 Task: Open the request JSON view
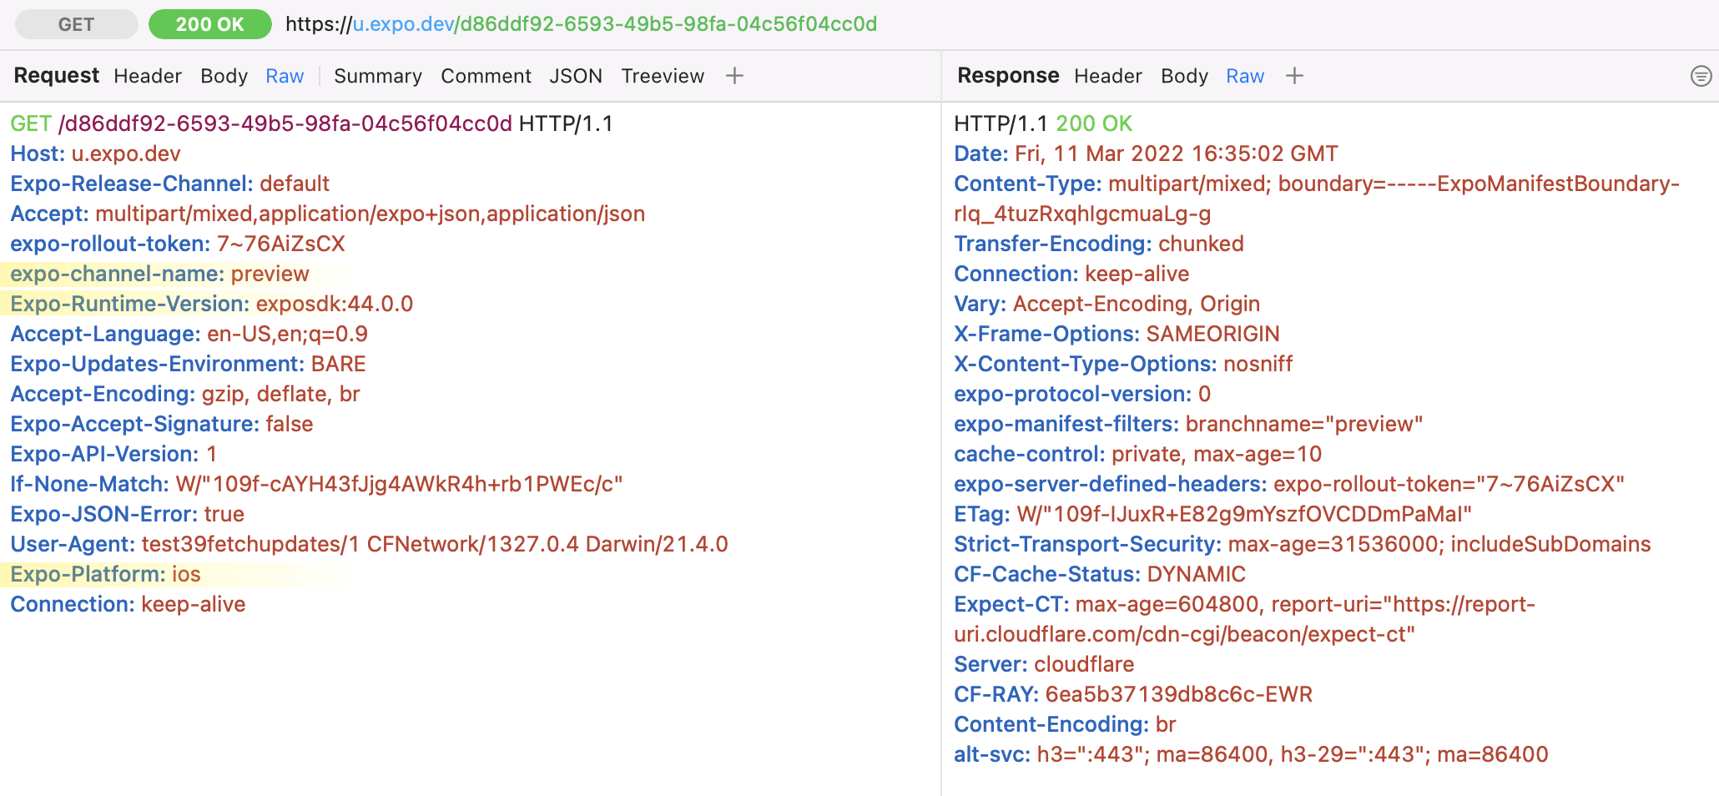(x=576, y=75)
